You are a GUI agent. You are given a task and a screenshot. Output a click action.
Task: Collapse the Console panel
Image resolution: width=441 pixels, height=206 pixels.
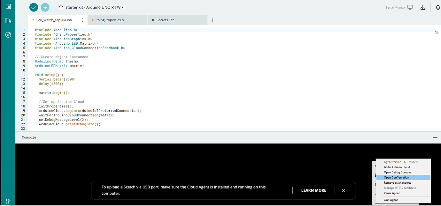click(x=435, y=137)
